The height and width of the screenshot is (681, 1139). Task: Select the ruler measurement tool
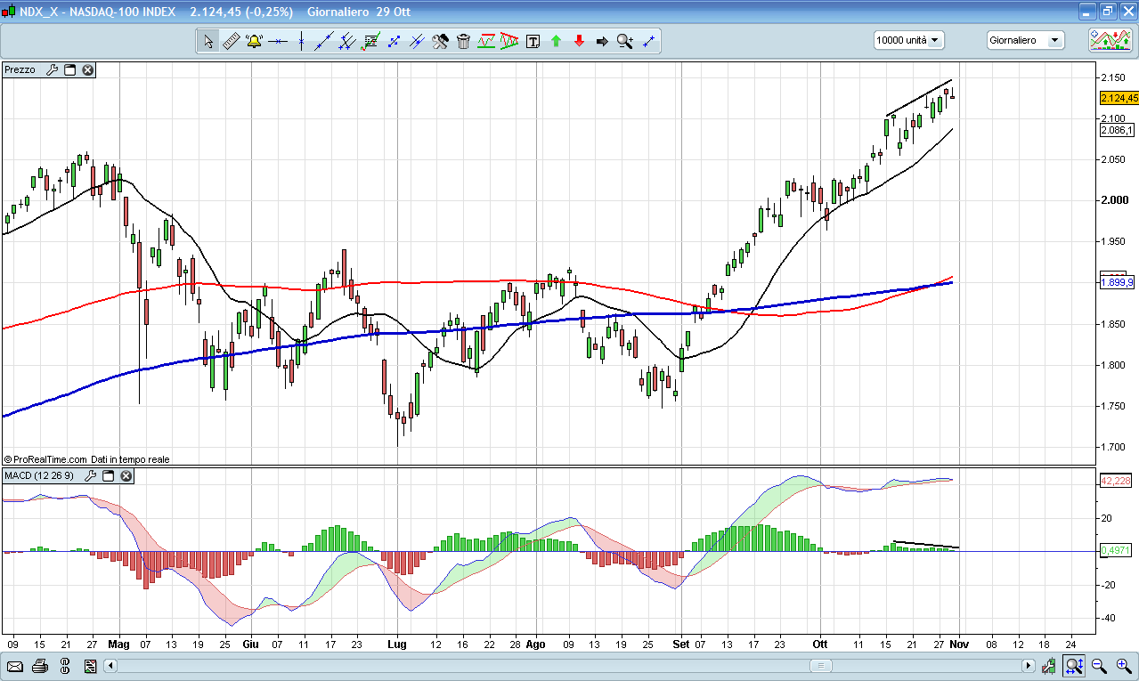click(x=231, y=41)
